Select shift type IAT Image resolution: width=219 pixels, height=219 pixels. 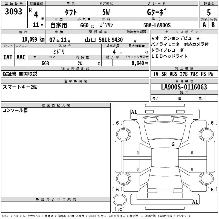click(8, 57)
